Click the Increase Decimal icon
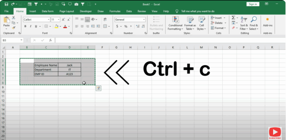The height and width of the screenshot is (140, 286). pyautogui.click(x=138, y=26)
